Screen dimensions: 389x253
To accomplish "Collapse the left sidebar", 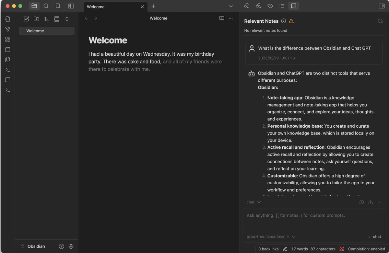I will tap(71, 6).
